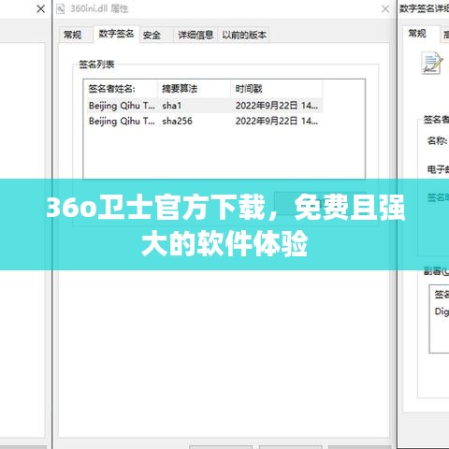Click the 360ini.dll file icon in title bar
The width and height of the screenshot is (449, 449).
(60, 9)
